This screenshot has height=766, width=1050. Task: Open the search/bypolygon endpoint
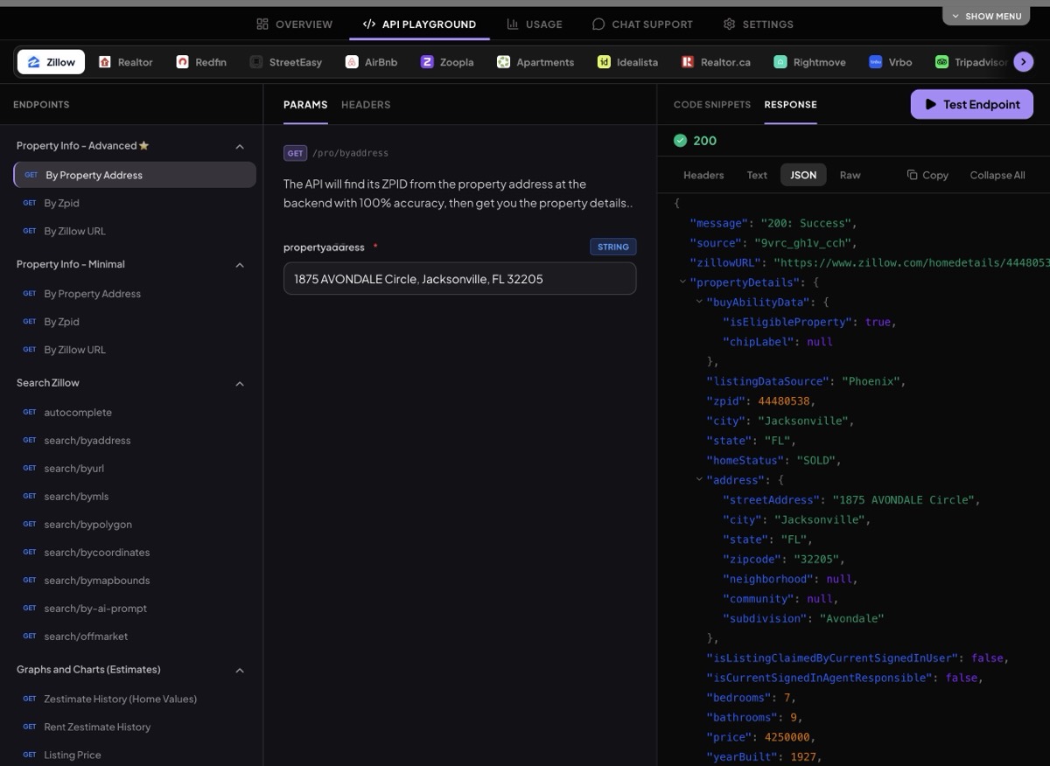click(135, 525)
